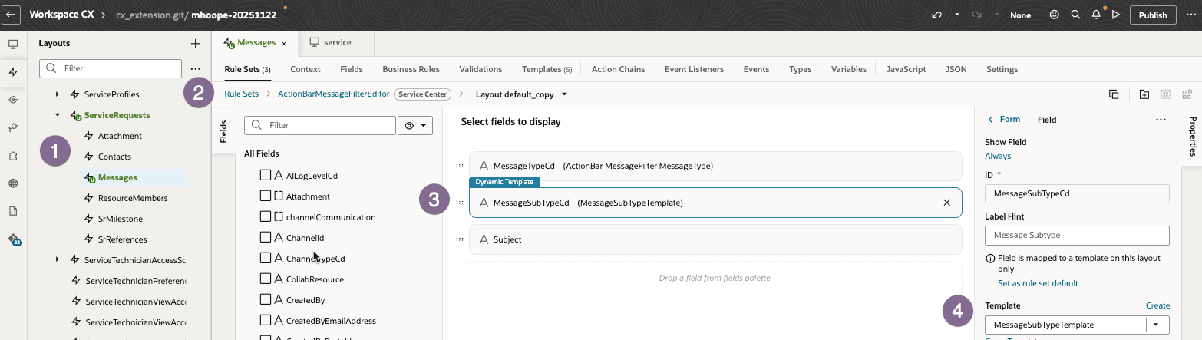This screenshot has width=1202, height=340.
Task: Click the Preview play icon
Action: pos(1116,15)
